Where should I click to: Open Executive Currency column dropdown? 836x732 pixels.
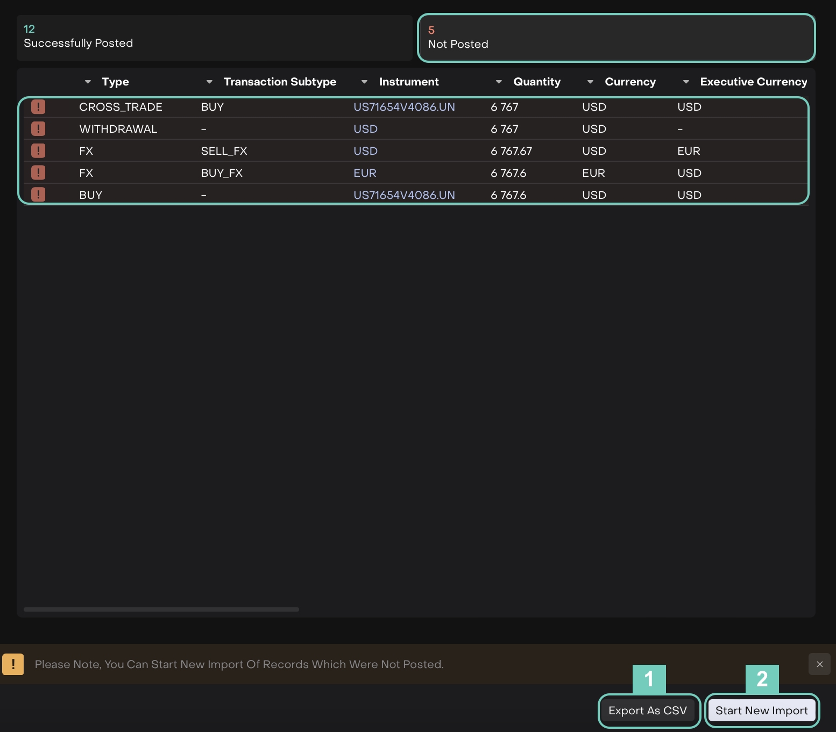pyautogui.click(x=686, y=82)
